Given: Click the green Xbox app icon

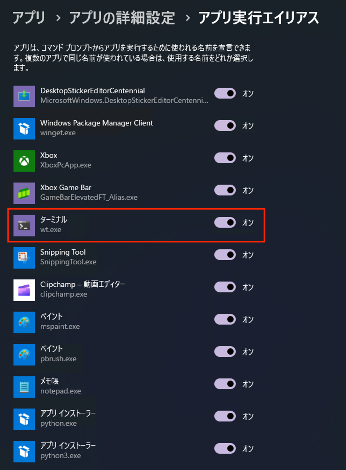Looking at the screenshot, I should (x=24, y=161).
